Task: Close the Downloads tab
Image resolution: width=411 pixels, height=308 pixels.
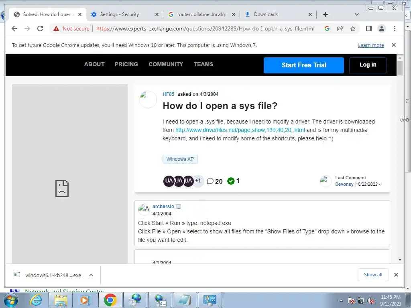Action: 310,14
